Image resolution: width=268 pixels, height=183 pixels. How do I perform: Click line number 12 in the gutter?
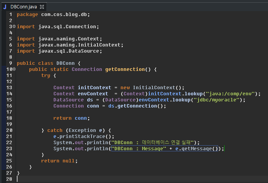[x=9, y=82]
